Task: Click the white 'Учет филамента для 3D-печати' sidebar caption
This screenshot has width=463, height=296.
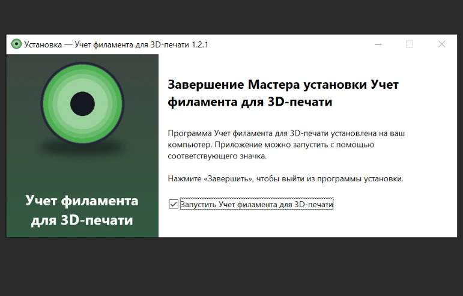Action: click(82, 210)
